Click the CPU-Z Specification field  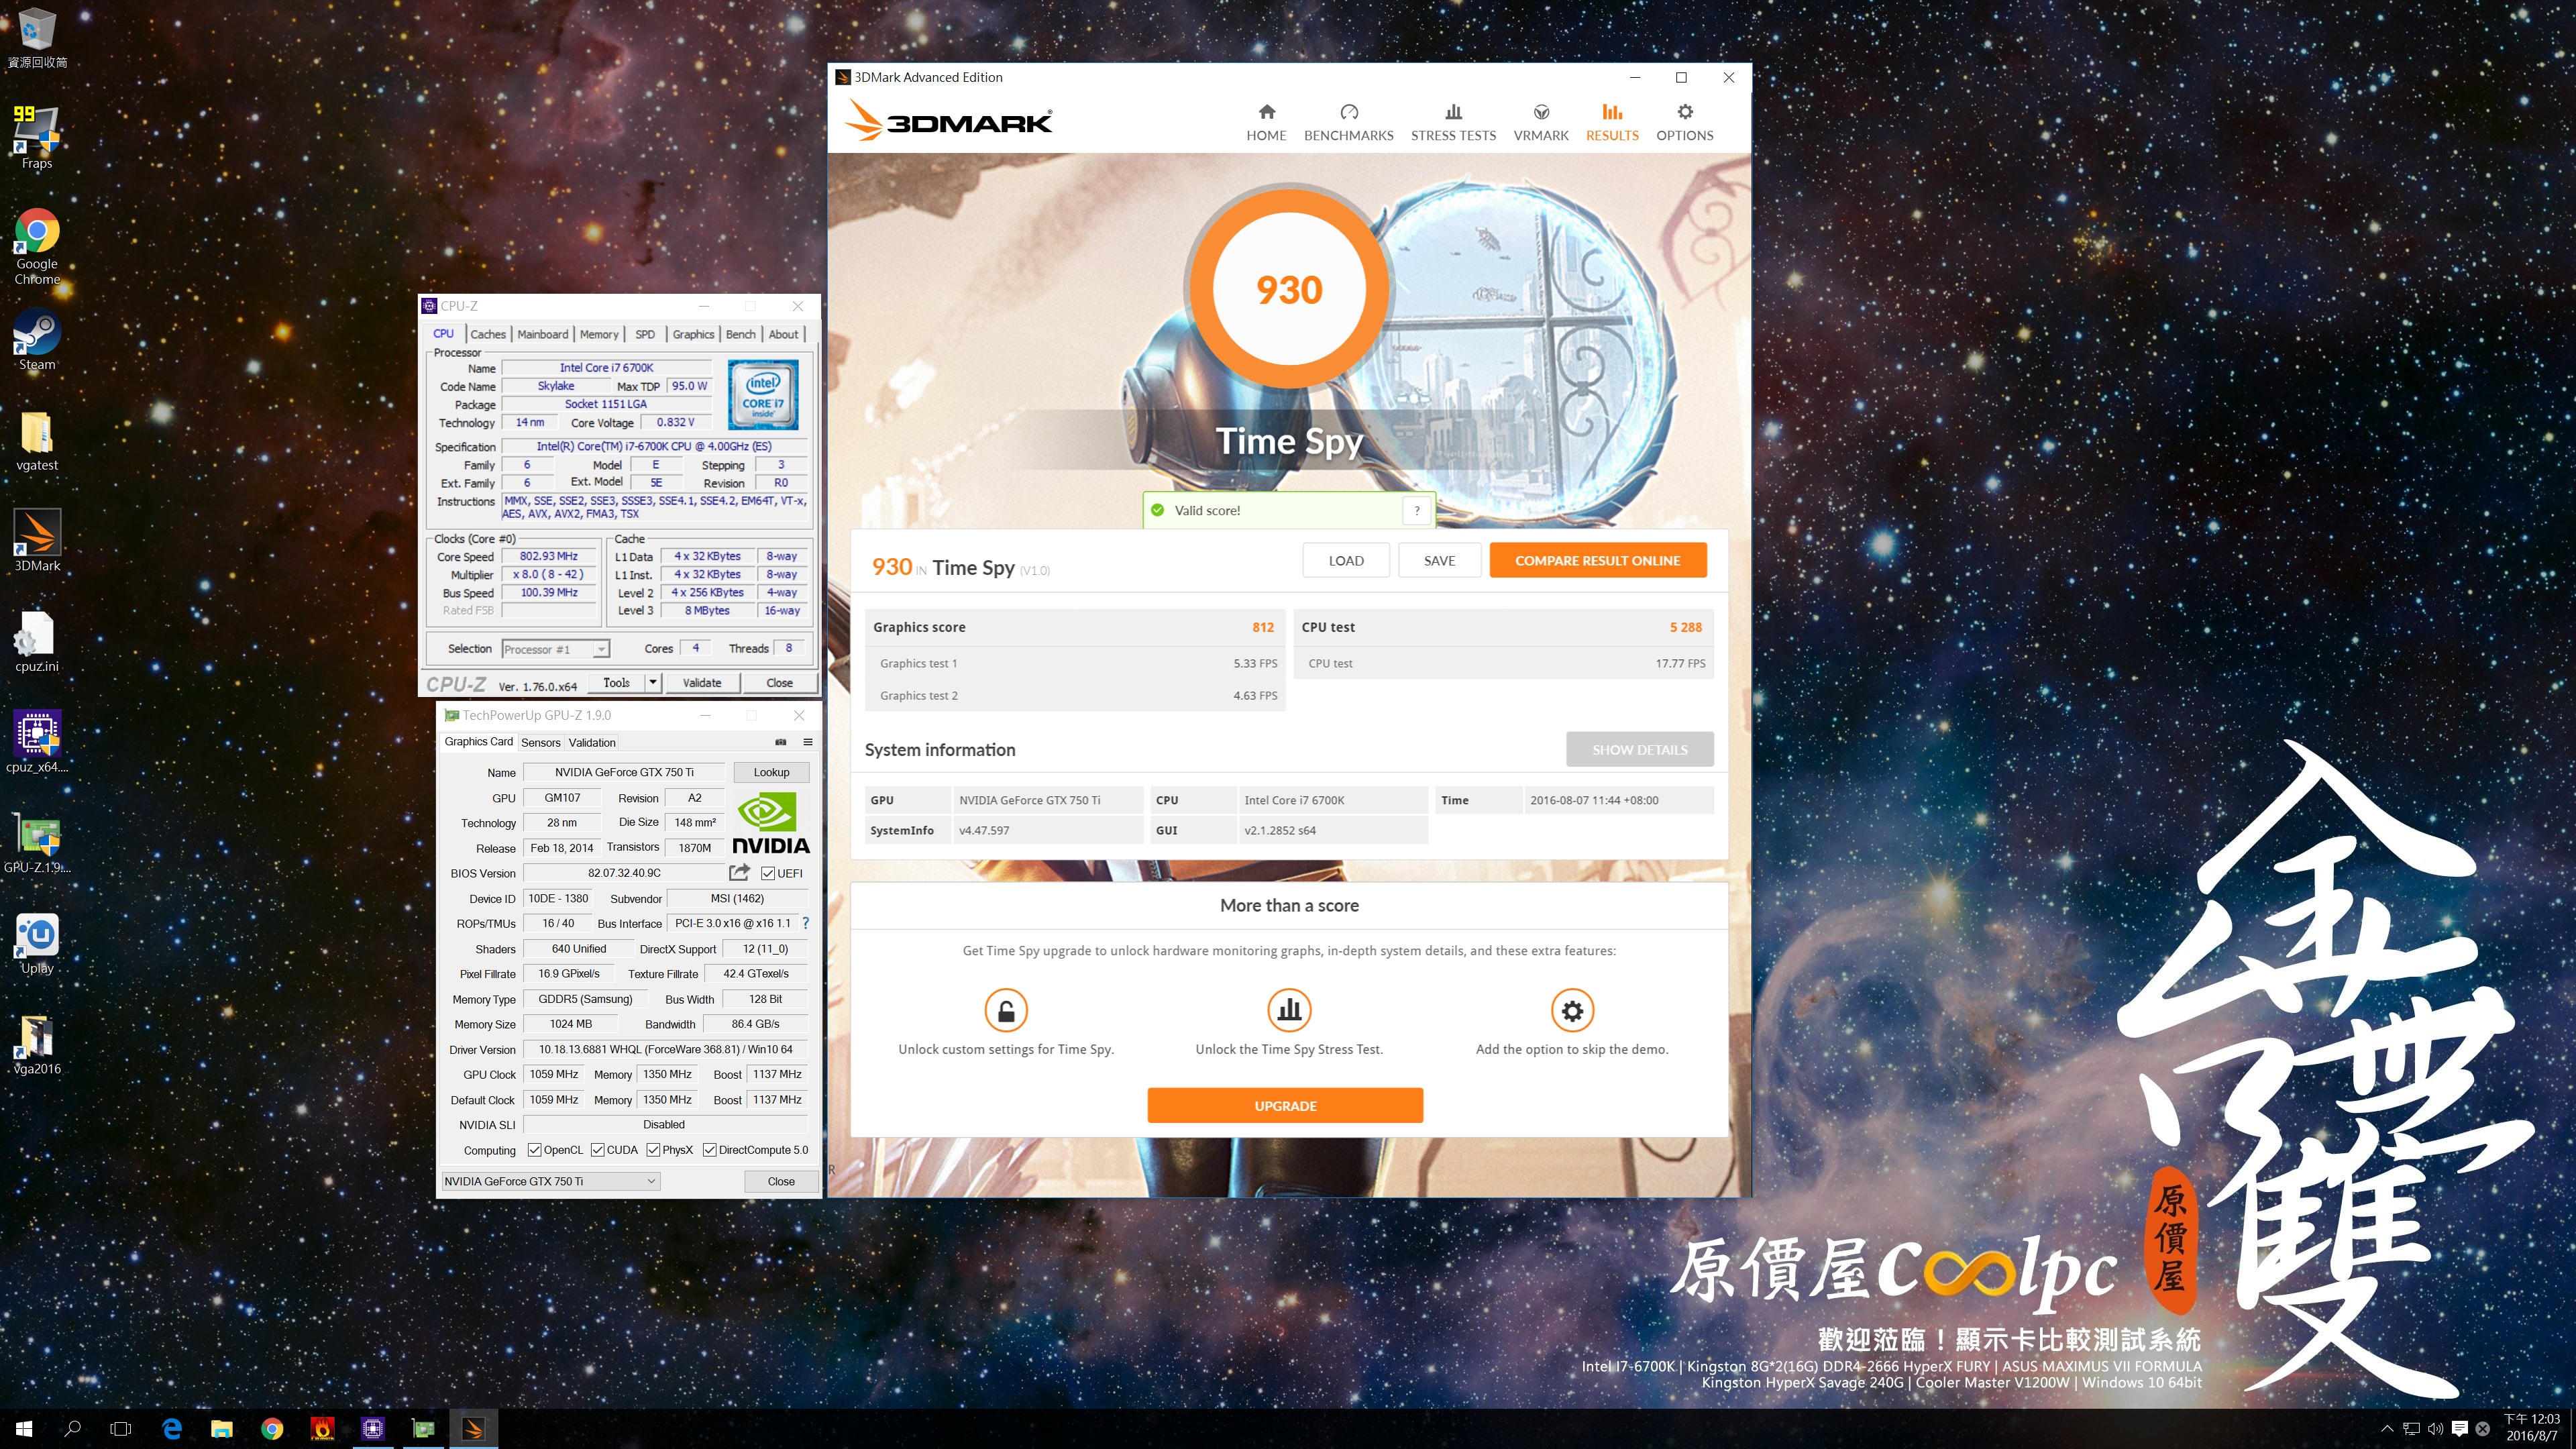point(654,446)
